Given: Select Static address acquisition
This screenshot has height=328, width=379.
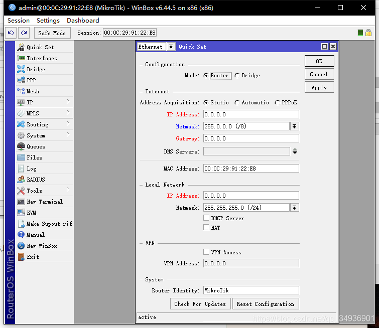Looking at the screenshot, I should click(x=206, y=103).
